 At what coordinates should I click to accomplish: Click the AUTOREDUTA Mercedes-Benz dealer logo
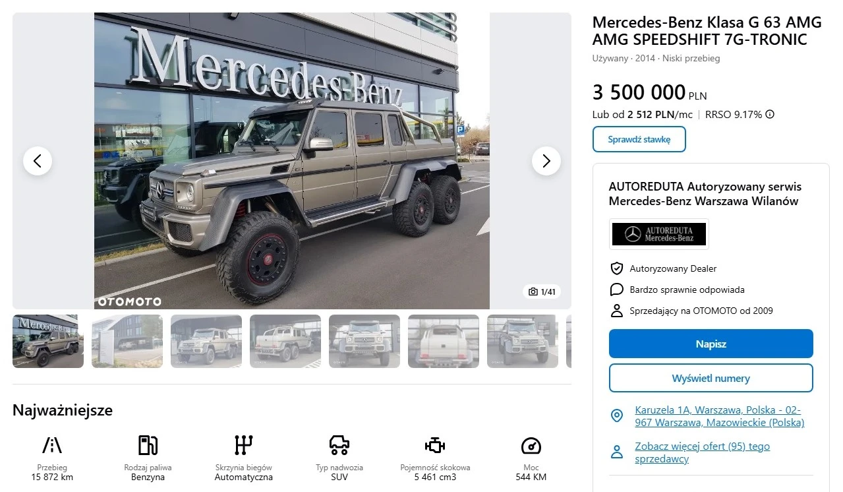[658, 234]
